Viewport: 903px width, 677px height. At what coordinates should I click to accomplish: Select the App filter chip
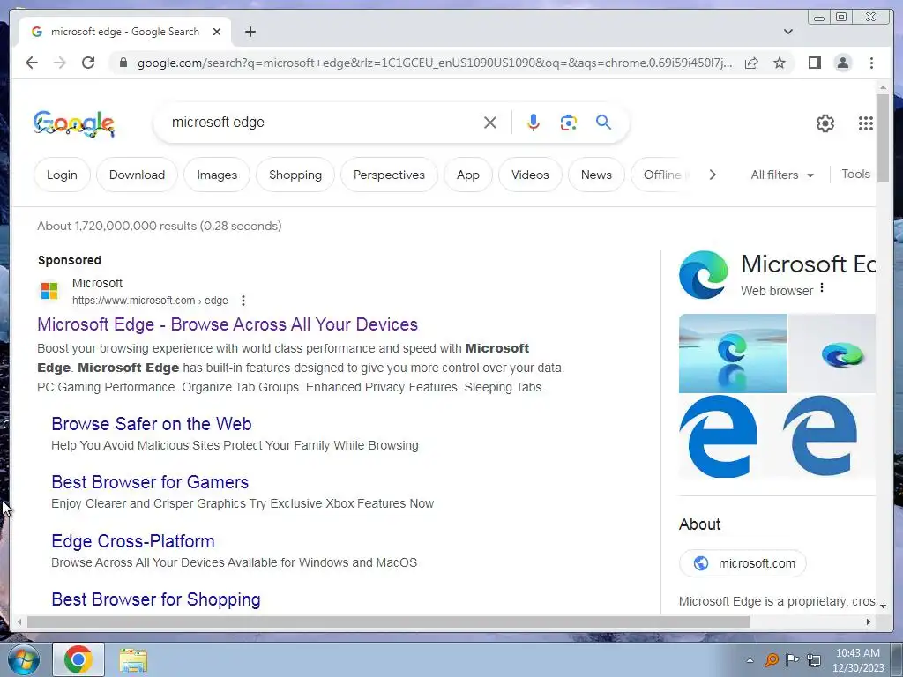pos(468,175)
